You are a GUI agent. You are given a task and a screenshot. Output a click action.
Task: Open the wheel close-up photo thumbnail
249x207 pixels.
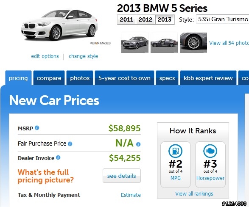[x=193, y=43]
